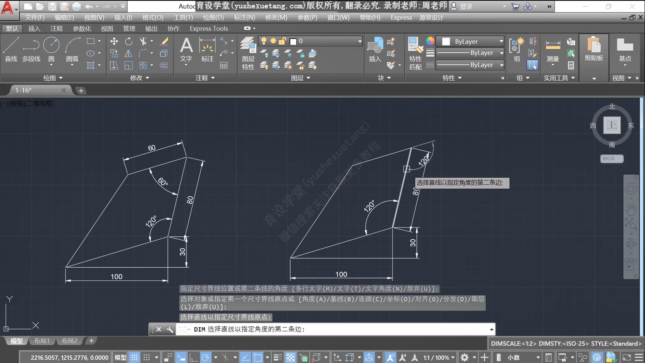Click the Clipboard (剪贴板) icon

[x=594, y=49]
